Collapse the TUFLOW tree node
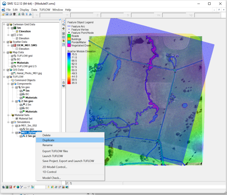 tap(4, 77)
